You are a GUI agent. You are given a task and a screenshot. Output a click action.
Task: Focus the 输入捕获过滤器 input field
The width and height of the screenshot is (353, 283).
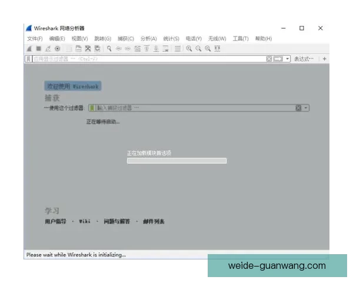pyautogui.click(x=195, y=108)
